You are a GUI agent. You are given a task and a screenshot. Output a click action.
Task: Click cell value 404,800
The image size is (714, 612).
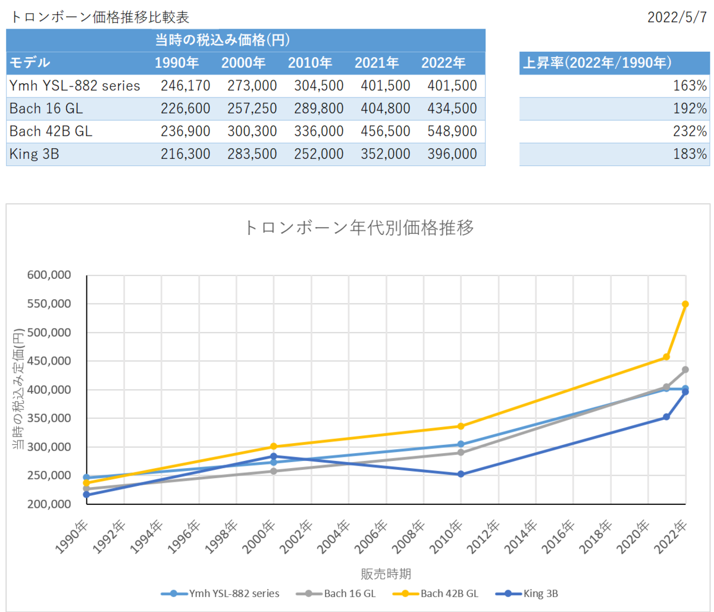pyautogui.click(x=386, y=108)
